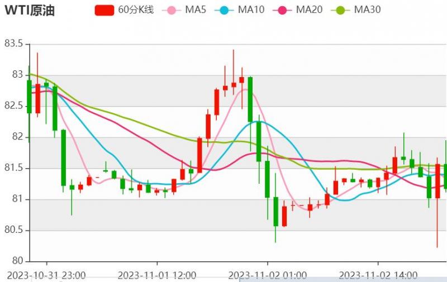Image resolution: width=447 pixels, height=282 pixels.
Task: Click the 80.5 y-axis label
Action: (x=13, y=230)
